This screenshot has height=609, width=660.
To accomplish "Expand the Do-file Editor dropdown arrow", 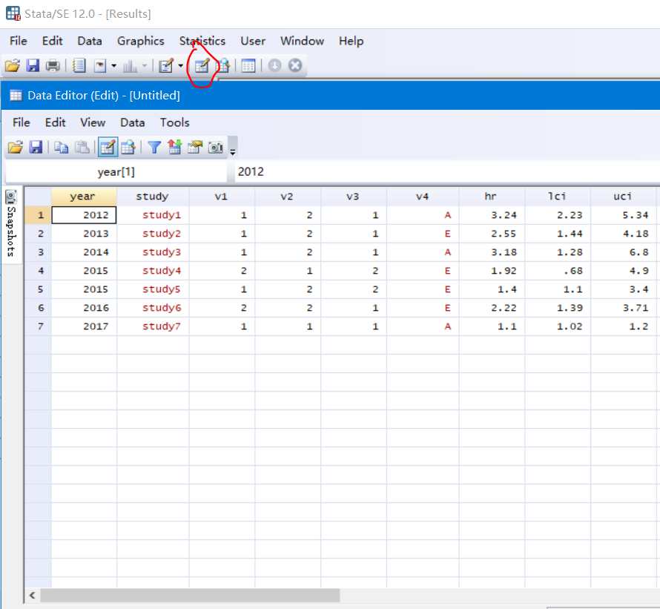I will (180, 66).
